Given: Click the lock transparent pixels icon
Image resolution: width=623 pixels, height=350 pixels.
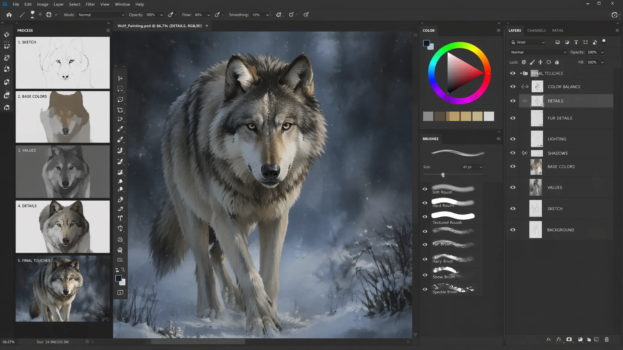Looking at the screenshot, I should [524, 62].
